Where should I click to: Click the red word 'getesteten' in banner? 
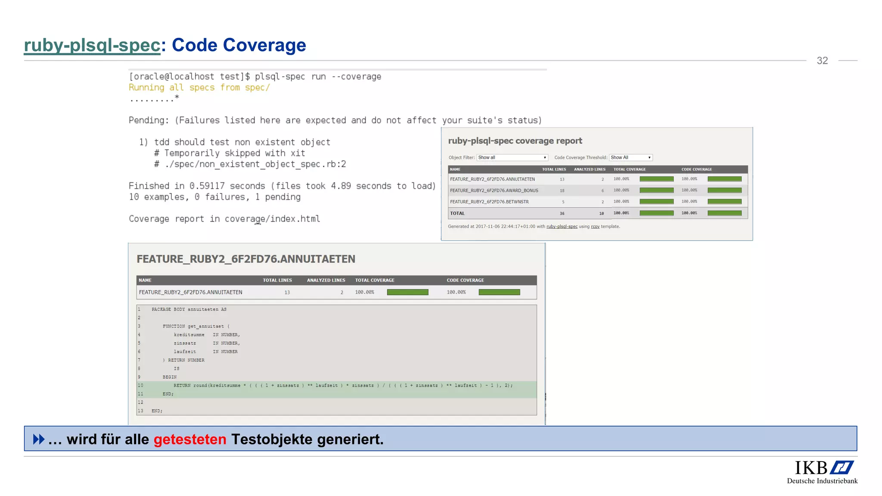(x=190, y=440)
